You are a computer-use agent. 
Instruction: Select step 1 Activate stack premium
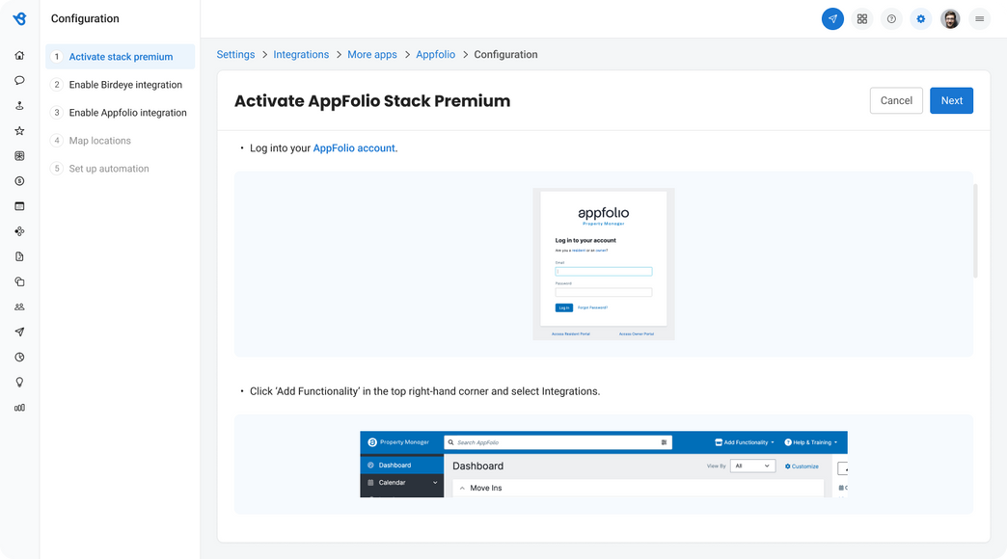click(x=121, y=57)
